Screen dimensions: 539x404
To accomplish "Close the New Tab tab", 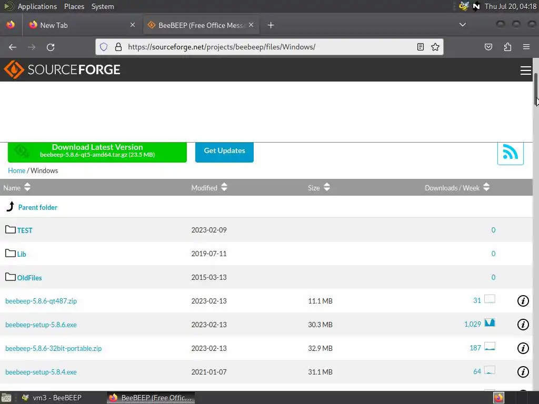I will click(133, 25).
